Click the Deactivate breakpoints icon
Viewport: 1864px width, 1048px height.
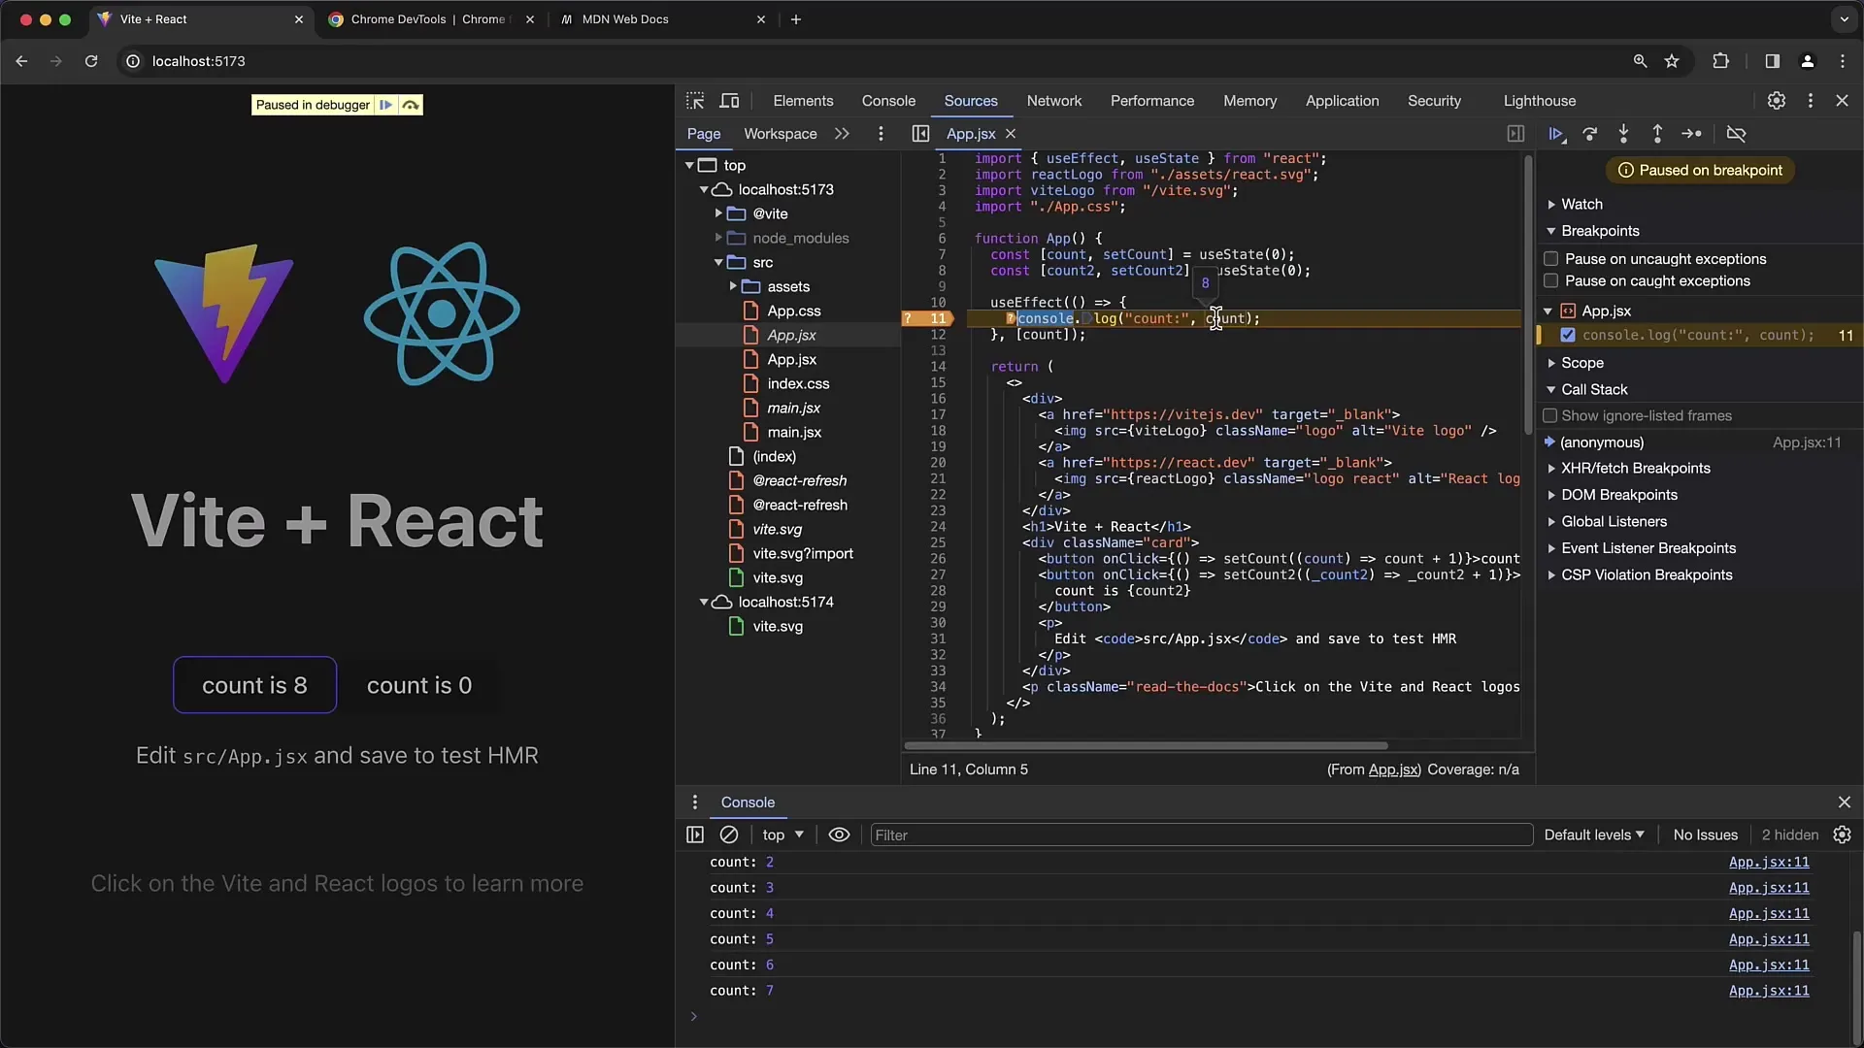1736,133
